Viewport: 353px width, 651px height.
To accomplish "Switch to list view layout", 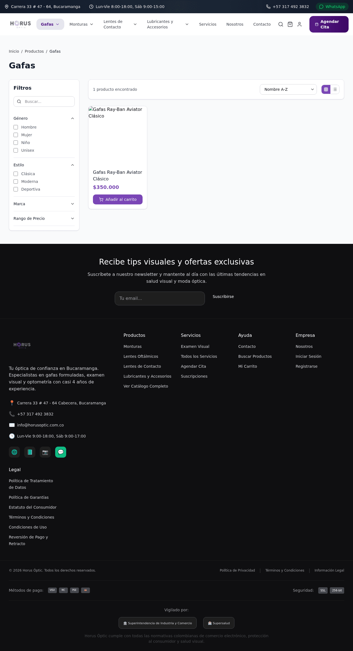I will (335, 89).
